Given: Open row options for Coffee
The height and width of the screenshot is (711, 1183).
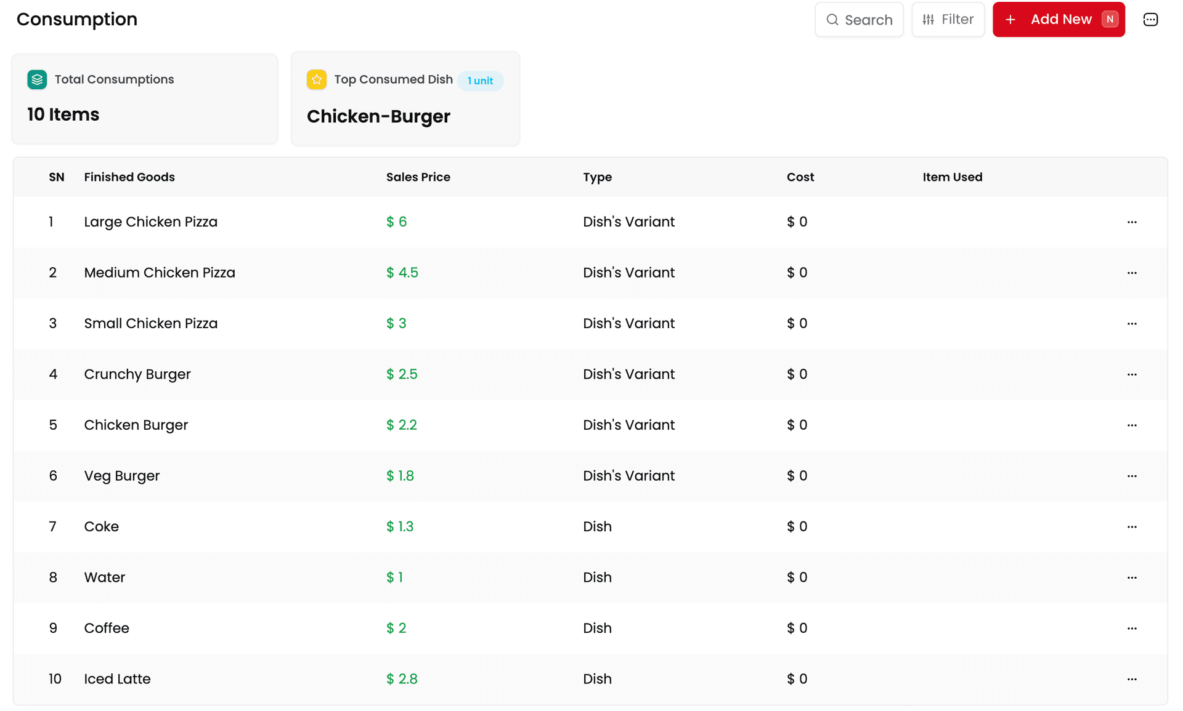Looking at the screenshot, I should coord(1131,629).
